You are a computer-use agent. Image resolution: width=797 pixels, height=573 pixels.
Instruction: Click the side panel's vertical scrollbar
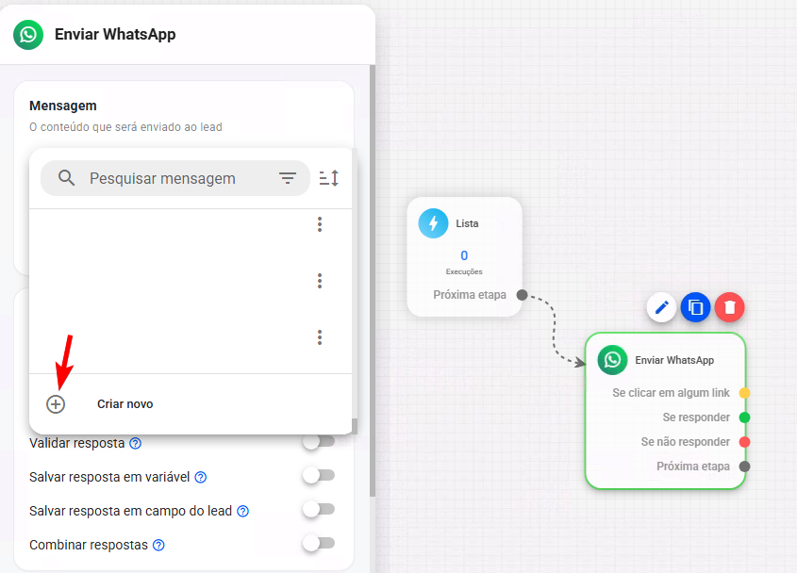pyautogui.click(x=373, y=281)
